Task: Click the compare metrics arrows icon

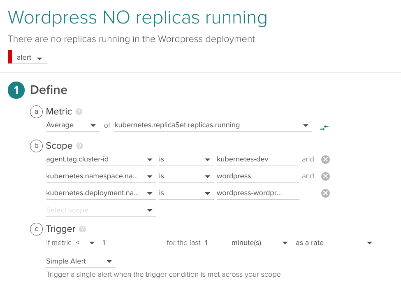Action: tap(324, 128)
